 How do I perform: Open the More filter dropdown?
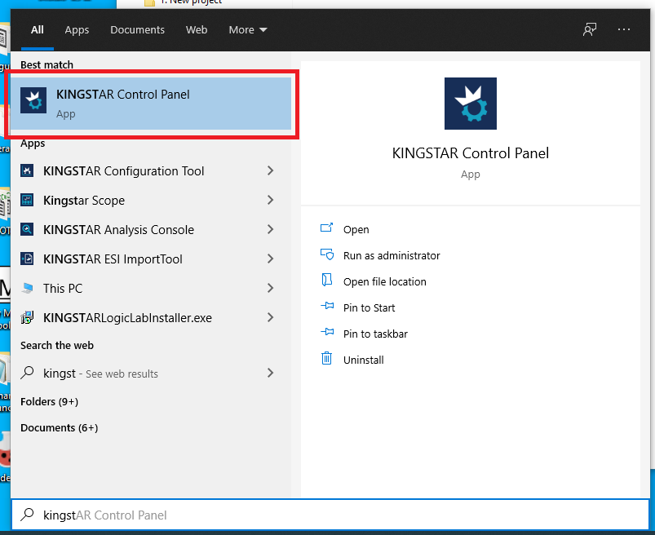[248, 29]
